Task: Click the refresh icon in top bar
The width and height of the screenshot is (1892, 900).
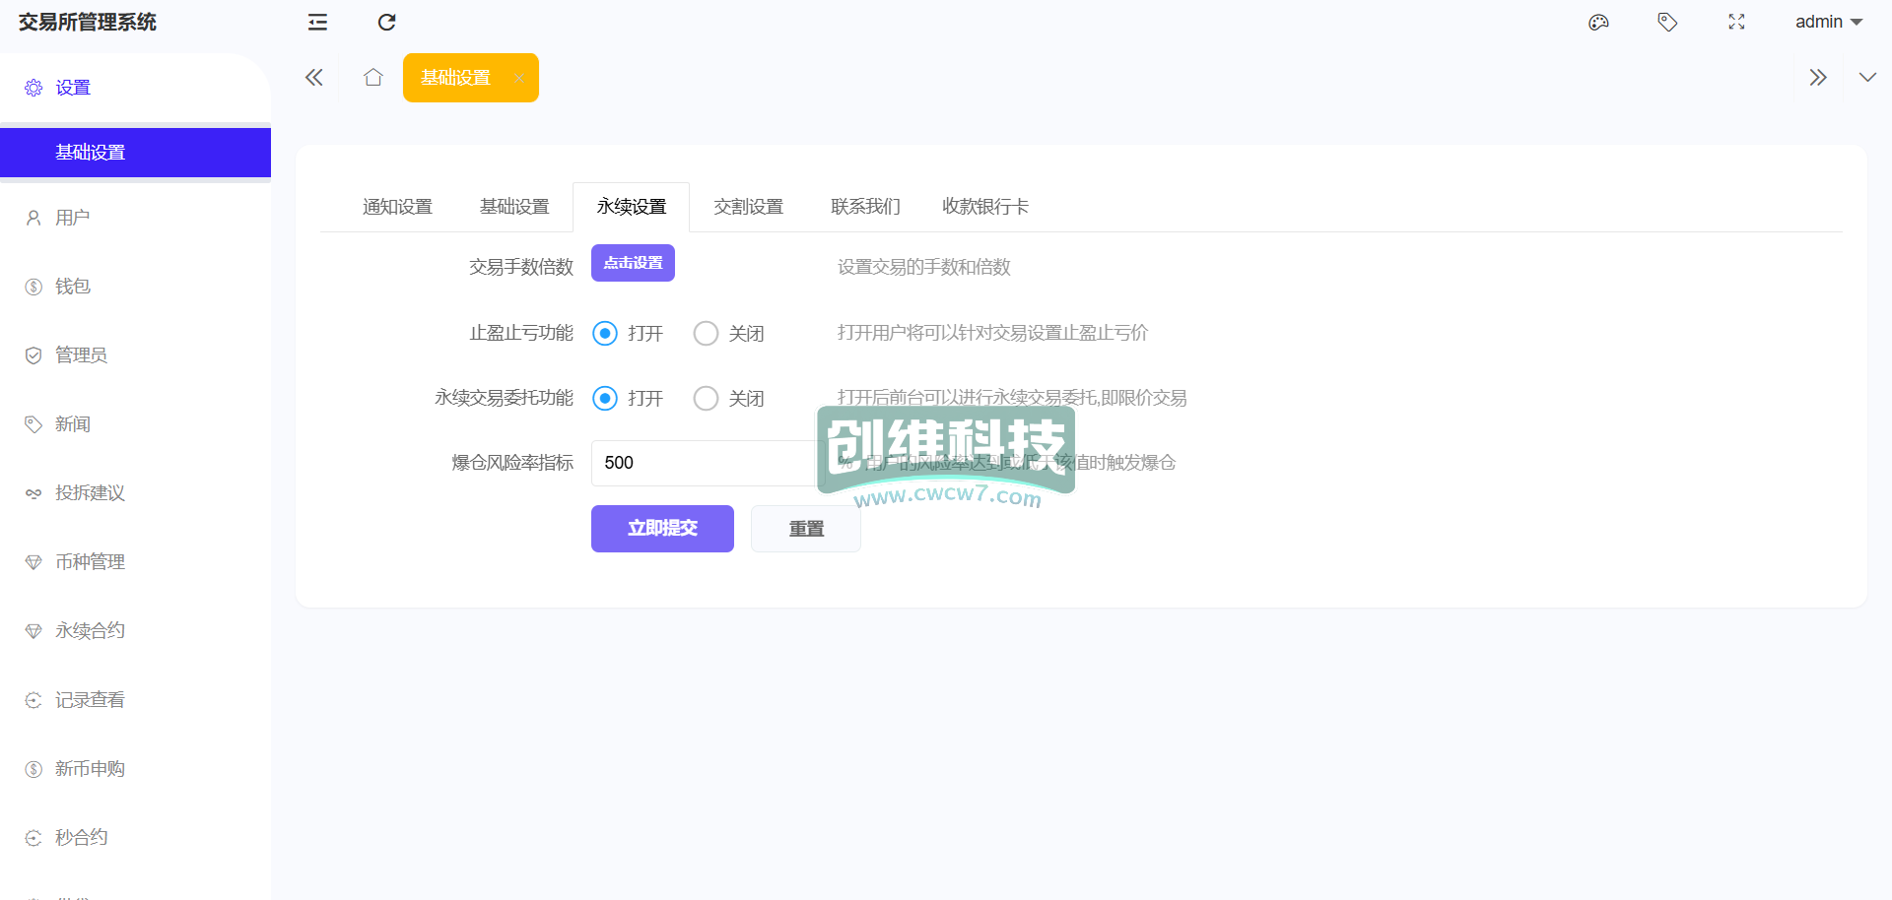Action: point(386,22)
